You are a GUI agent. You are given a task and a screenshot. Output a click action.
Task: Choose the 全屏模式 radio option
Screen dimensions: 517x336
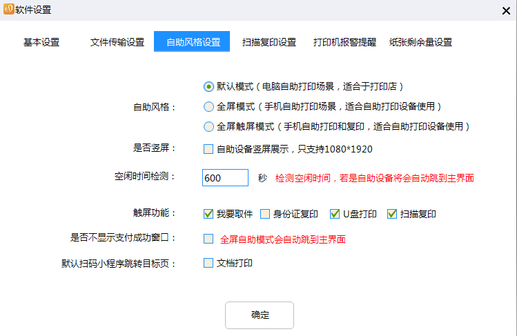pyautogui.click(x=208, y=106)
